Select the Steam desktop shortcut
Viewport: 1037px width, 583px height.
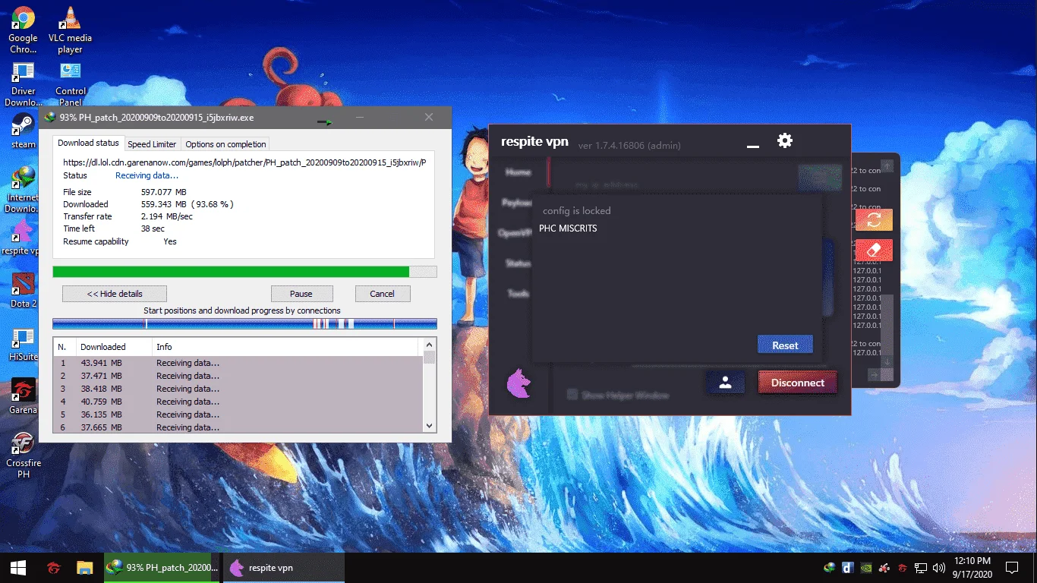[x=23, y=131]
